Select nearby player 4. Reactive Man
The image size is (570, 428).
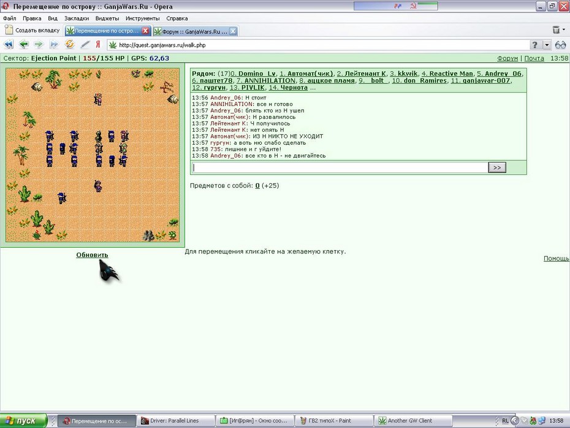[x=447, y=74]
